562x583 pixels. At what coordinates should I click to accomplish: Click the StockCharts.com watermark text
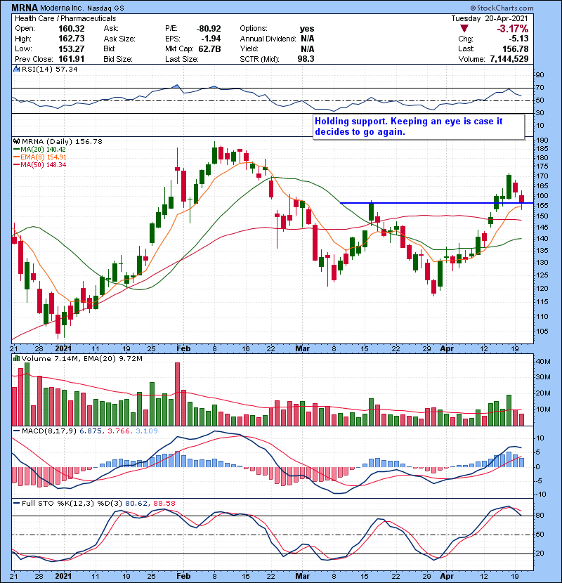(502, 8)
